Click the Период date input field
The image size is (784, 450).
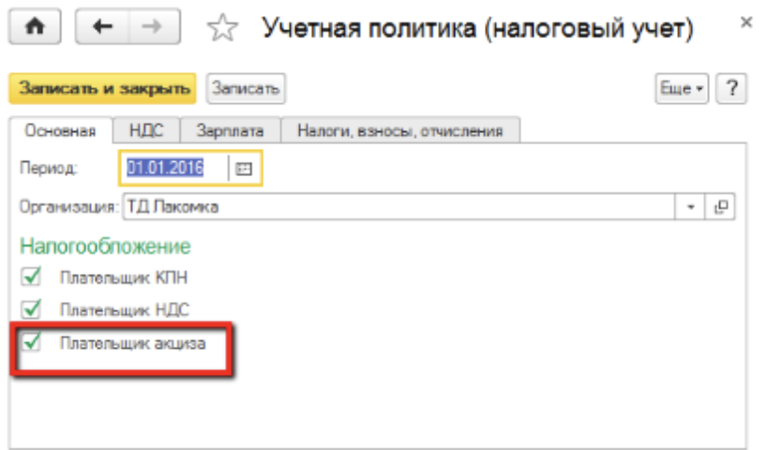pos(174,169)
